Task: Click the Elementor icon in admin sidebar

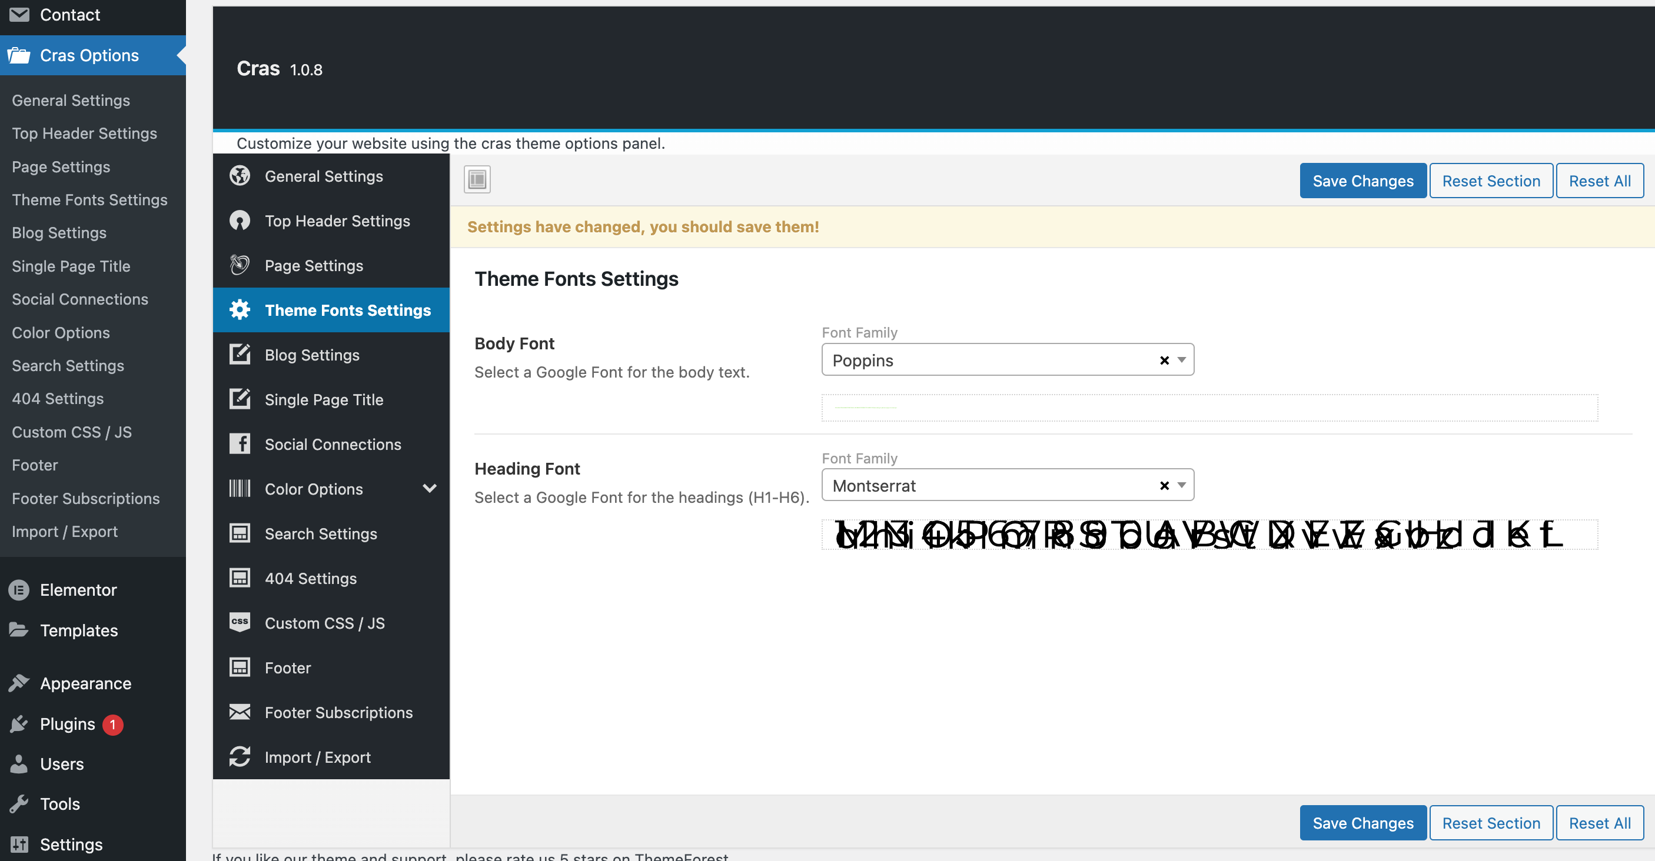Action: coord(19,589)
